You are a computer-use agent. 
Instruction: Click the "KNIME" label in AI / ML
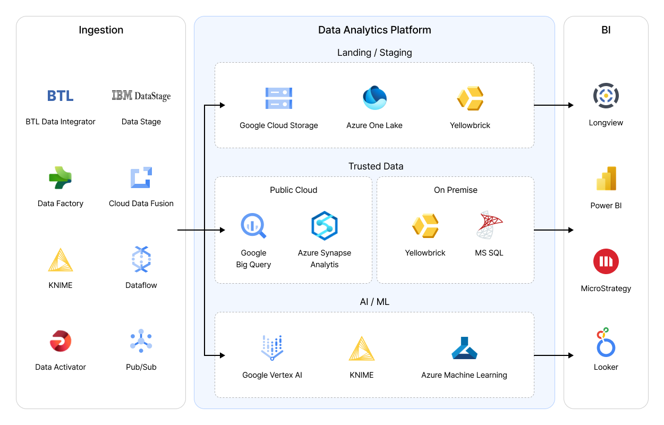pos(362,375)
